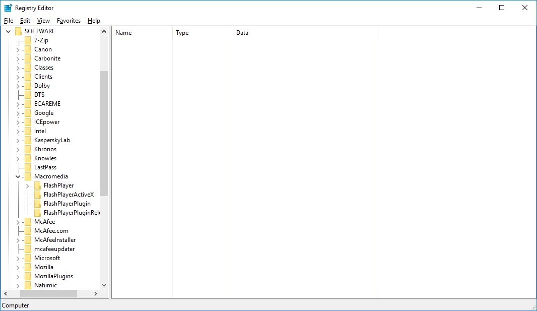The height and width of the screenshot is (311, 537).
Task: Click the 7-Zip folder icon
Action: tap(28, 40)
